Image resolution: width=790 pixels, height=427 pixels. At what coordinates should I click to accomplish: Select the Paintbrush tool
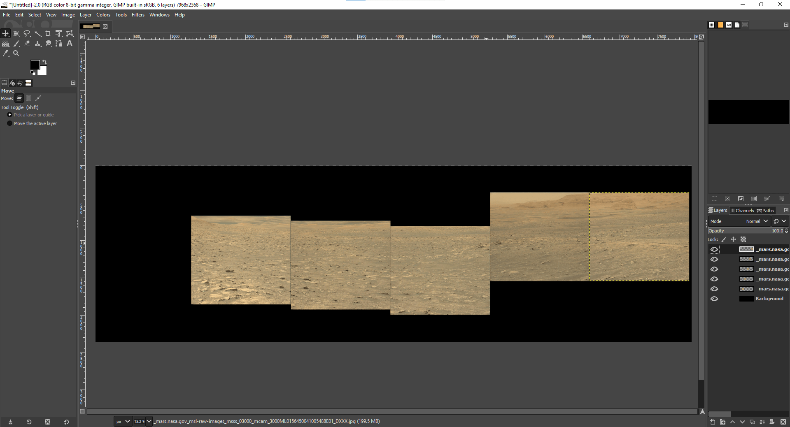[16, 44]
